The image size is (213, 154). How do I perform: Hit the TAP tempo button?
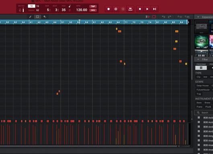[93, 6]
